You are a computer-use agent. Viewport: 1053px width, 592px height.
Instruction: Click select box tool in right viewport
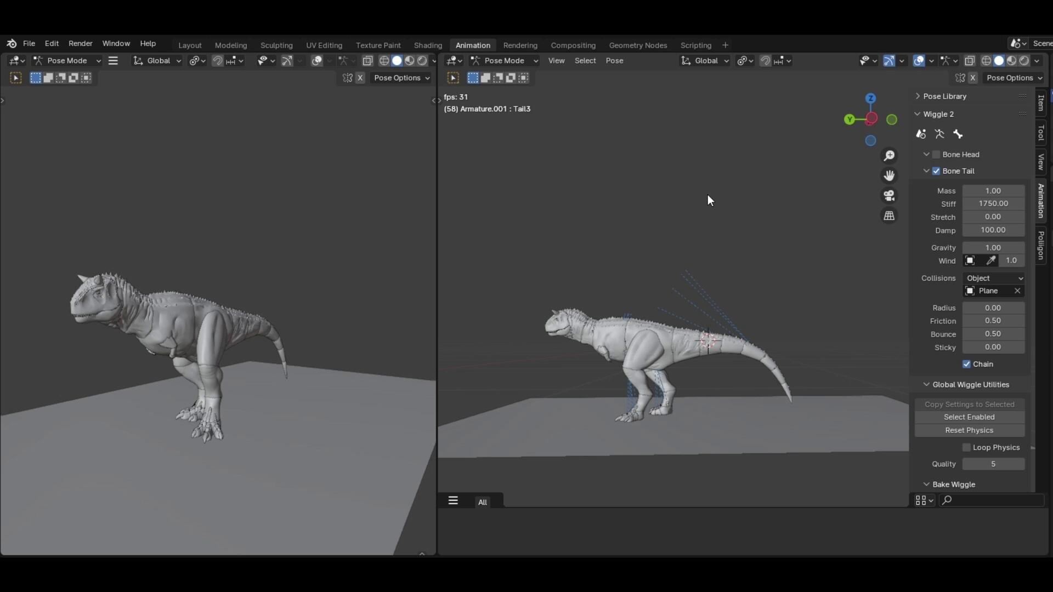(x=453, y=78)
